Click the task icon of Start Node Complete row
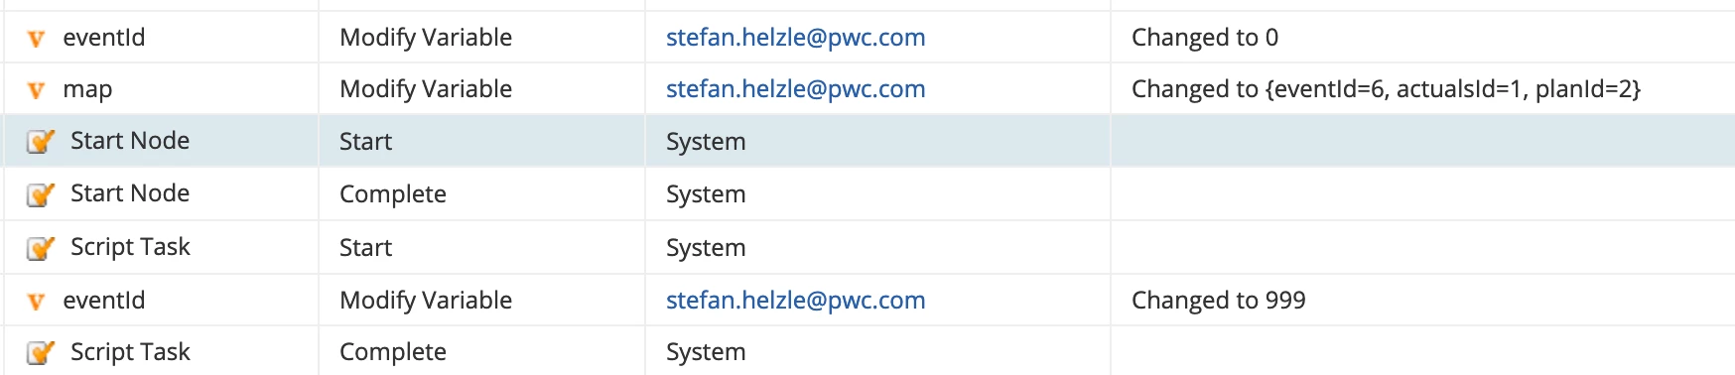 [40, 194]
